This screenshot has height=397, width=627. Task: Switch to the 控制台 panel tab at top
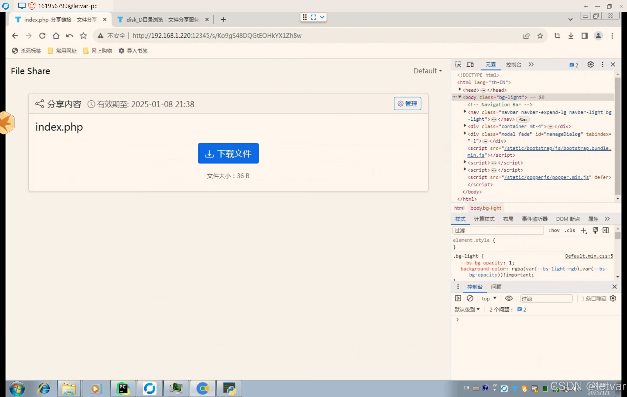(514, 65)
